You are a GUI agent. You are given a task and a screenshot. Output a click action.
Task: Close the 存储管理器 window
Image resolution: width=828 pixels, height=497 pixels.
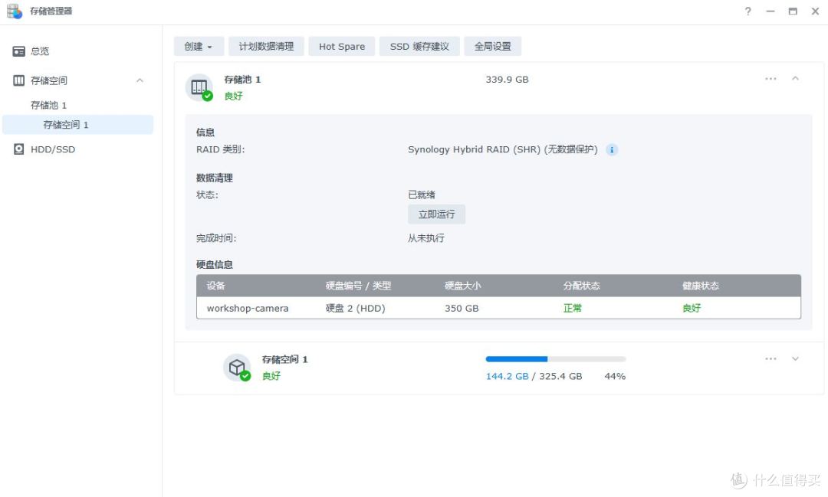point(815,11)
